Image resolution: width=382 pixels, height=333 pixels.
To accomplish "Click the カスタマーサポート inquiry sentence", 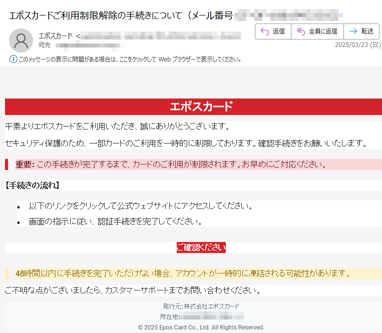I will 133,290.
